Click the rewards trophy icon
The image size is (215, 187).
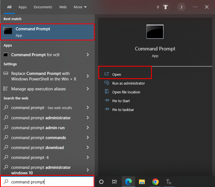[165, 7]
